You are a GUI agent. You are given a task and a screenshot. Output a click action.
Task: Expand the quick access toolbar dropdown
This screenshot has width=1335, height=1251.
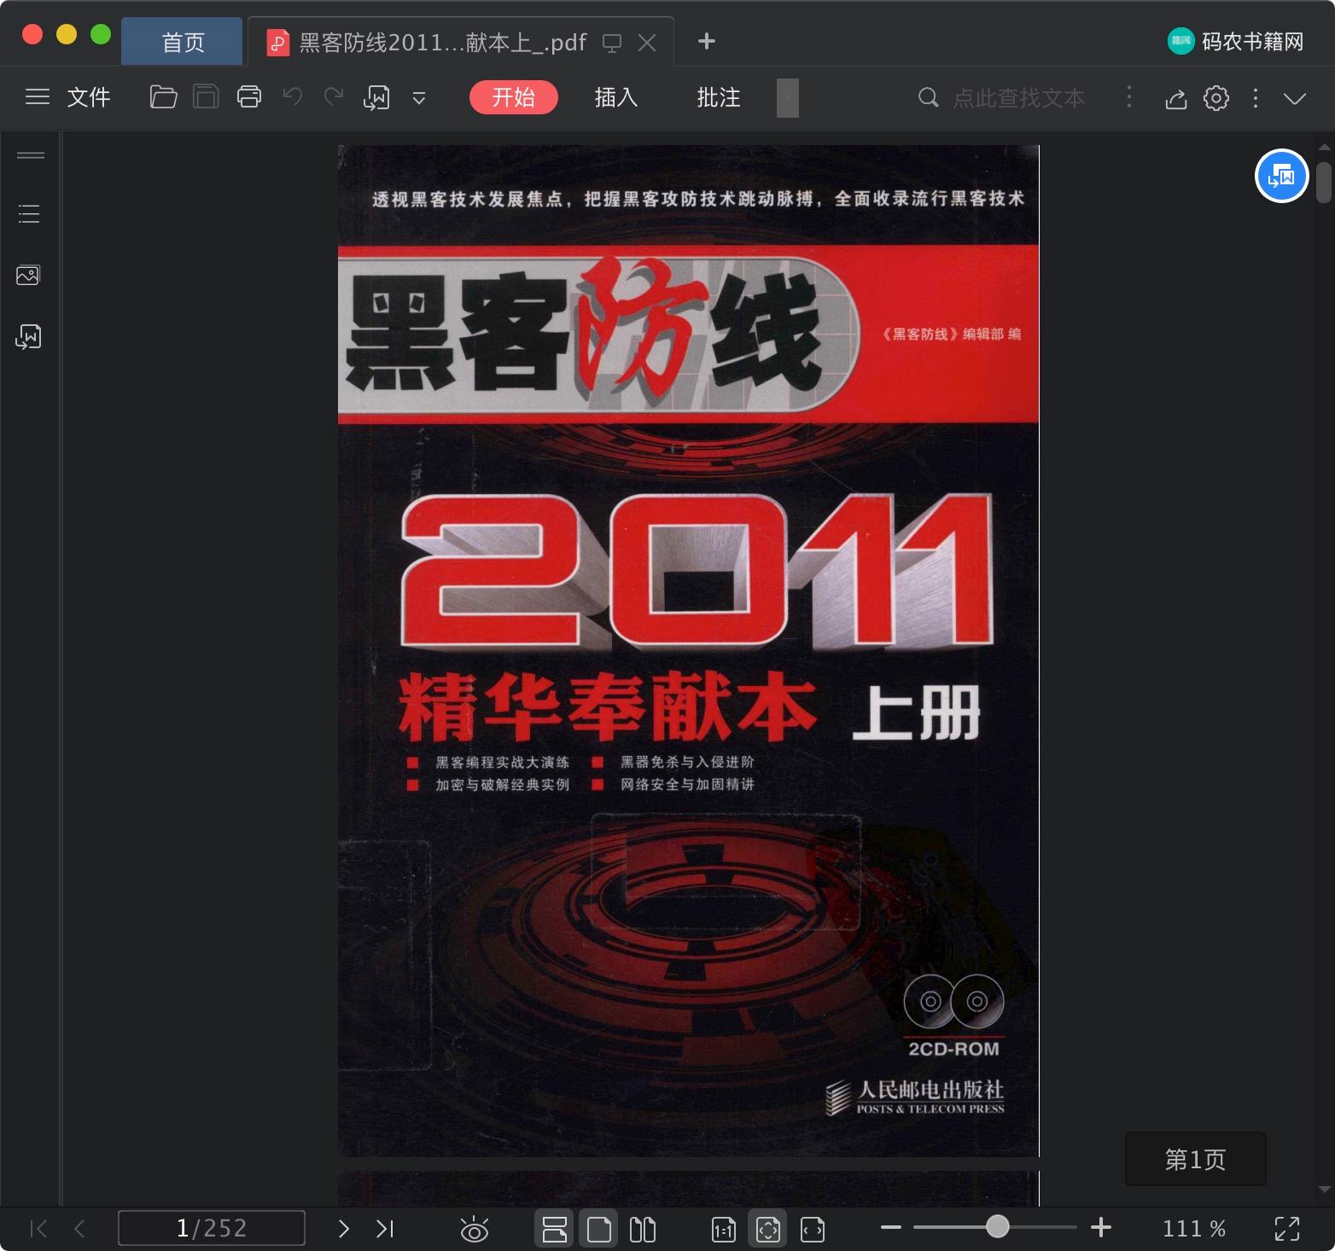coord(419,98)
